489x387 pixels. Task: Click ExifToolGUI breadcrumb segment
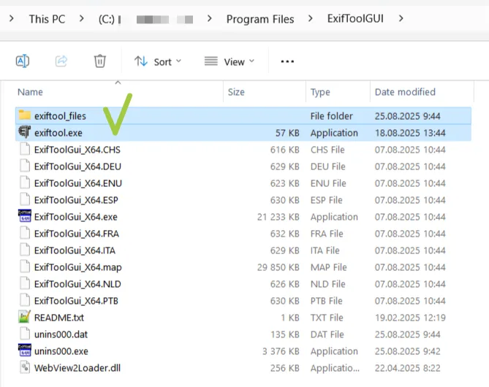pos(355,19)
